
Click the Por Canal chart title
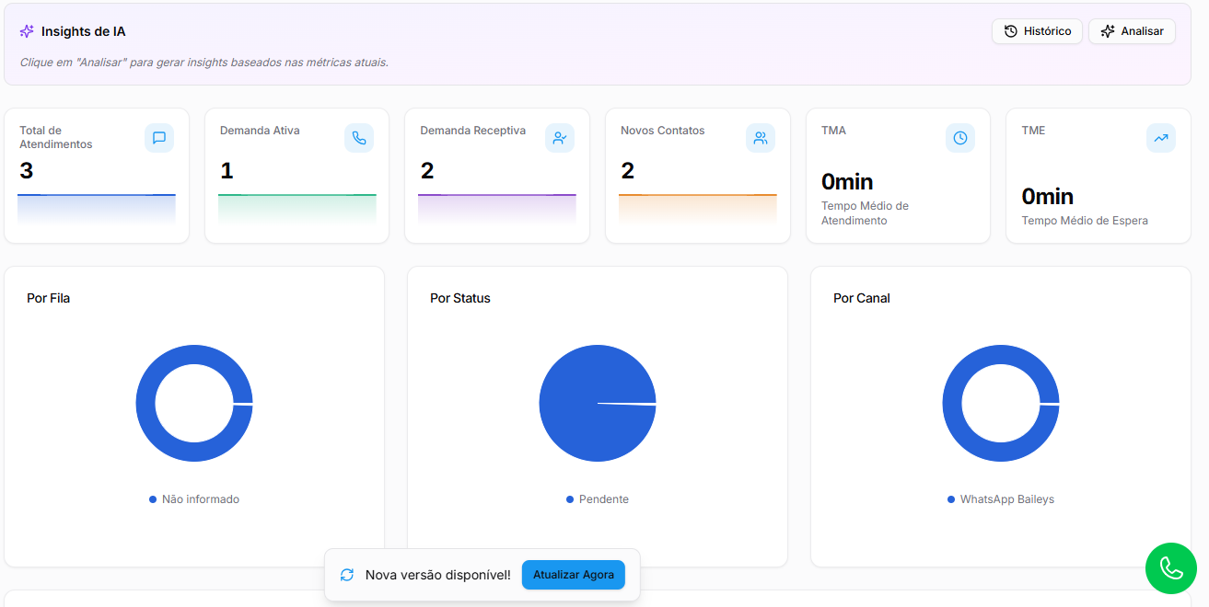[862, 298]
